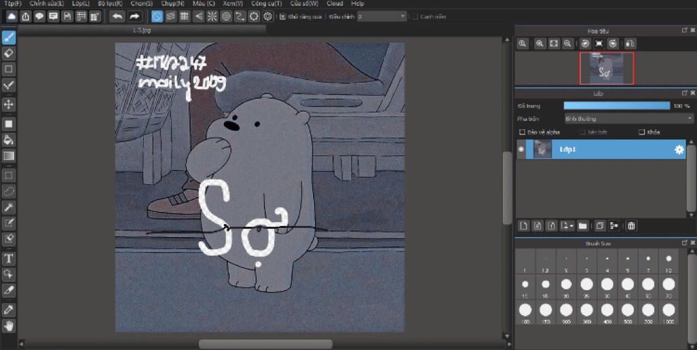Open the 'Pha trộn' blend mode dropdown
697x350 pixels.
pos(628,118)
